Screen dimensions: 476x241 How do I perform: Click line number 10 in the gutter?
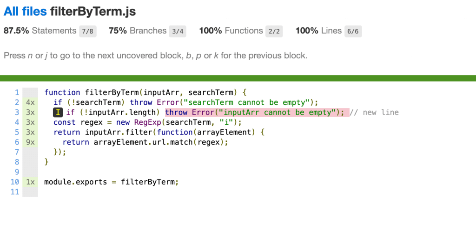[15, 182]
